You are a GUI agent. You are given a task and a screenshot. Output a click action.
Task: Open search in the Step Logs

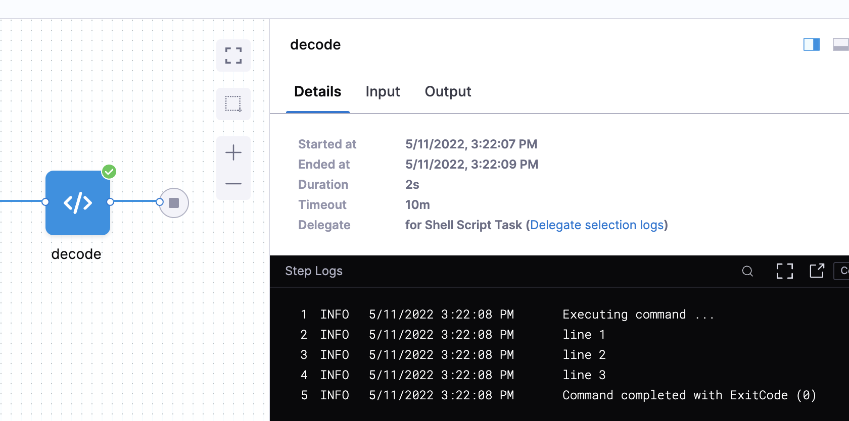coord(747,272)
